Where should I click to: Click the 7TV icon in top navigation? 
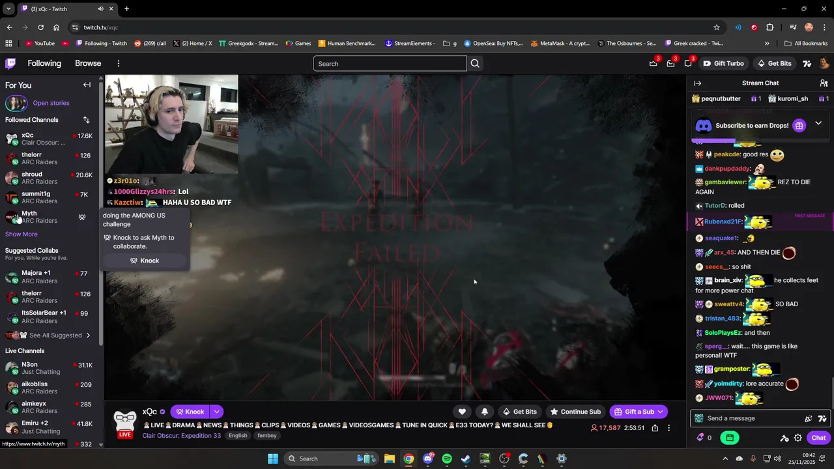tap(807, 63)
